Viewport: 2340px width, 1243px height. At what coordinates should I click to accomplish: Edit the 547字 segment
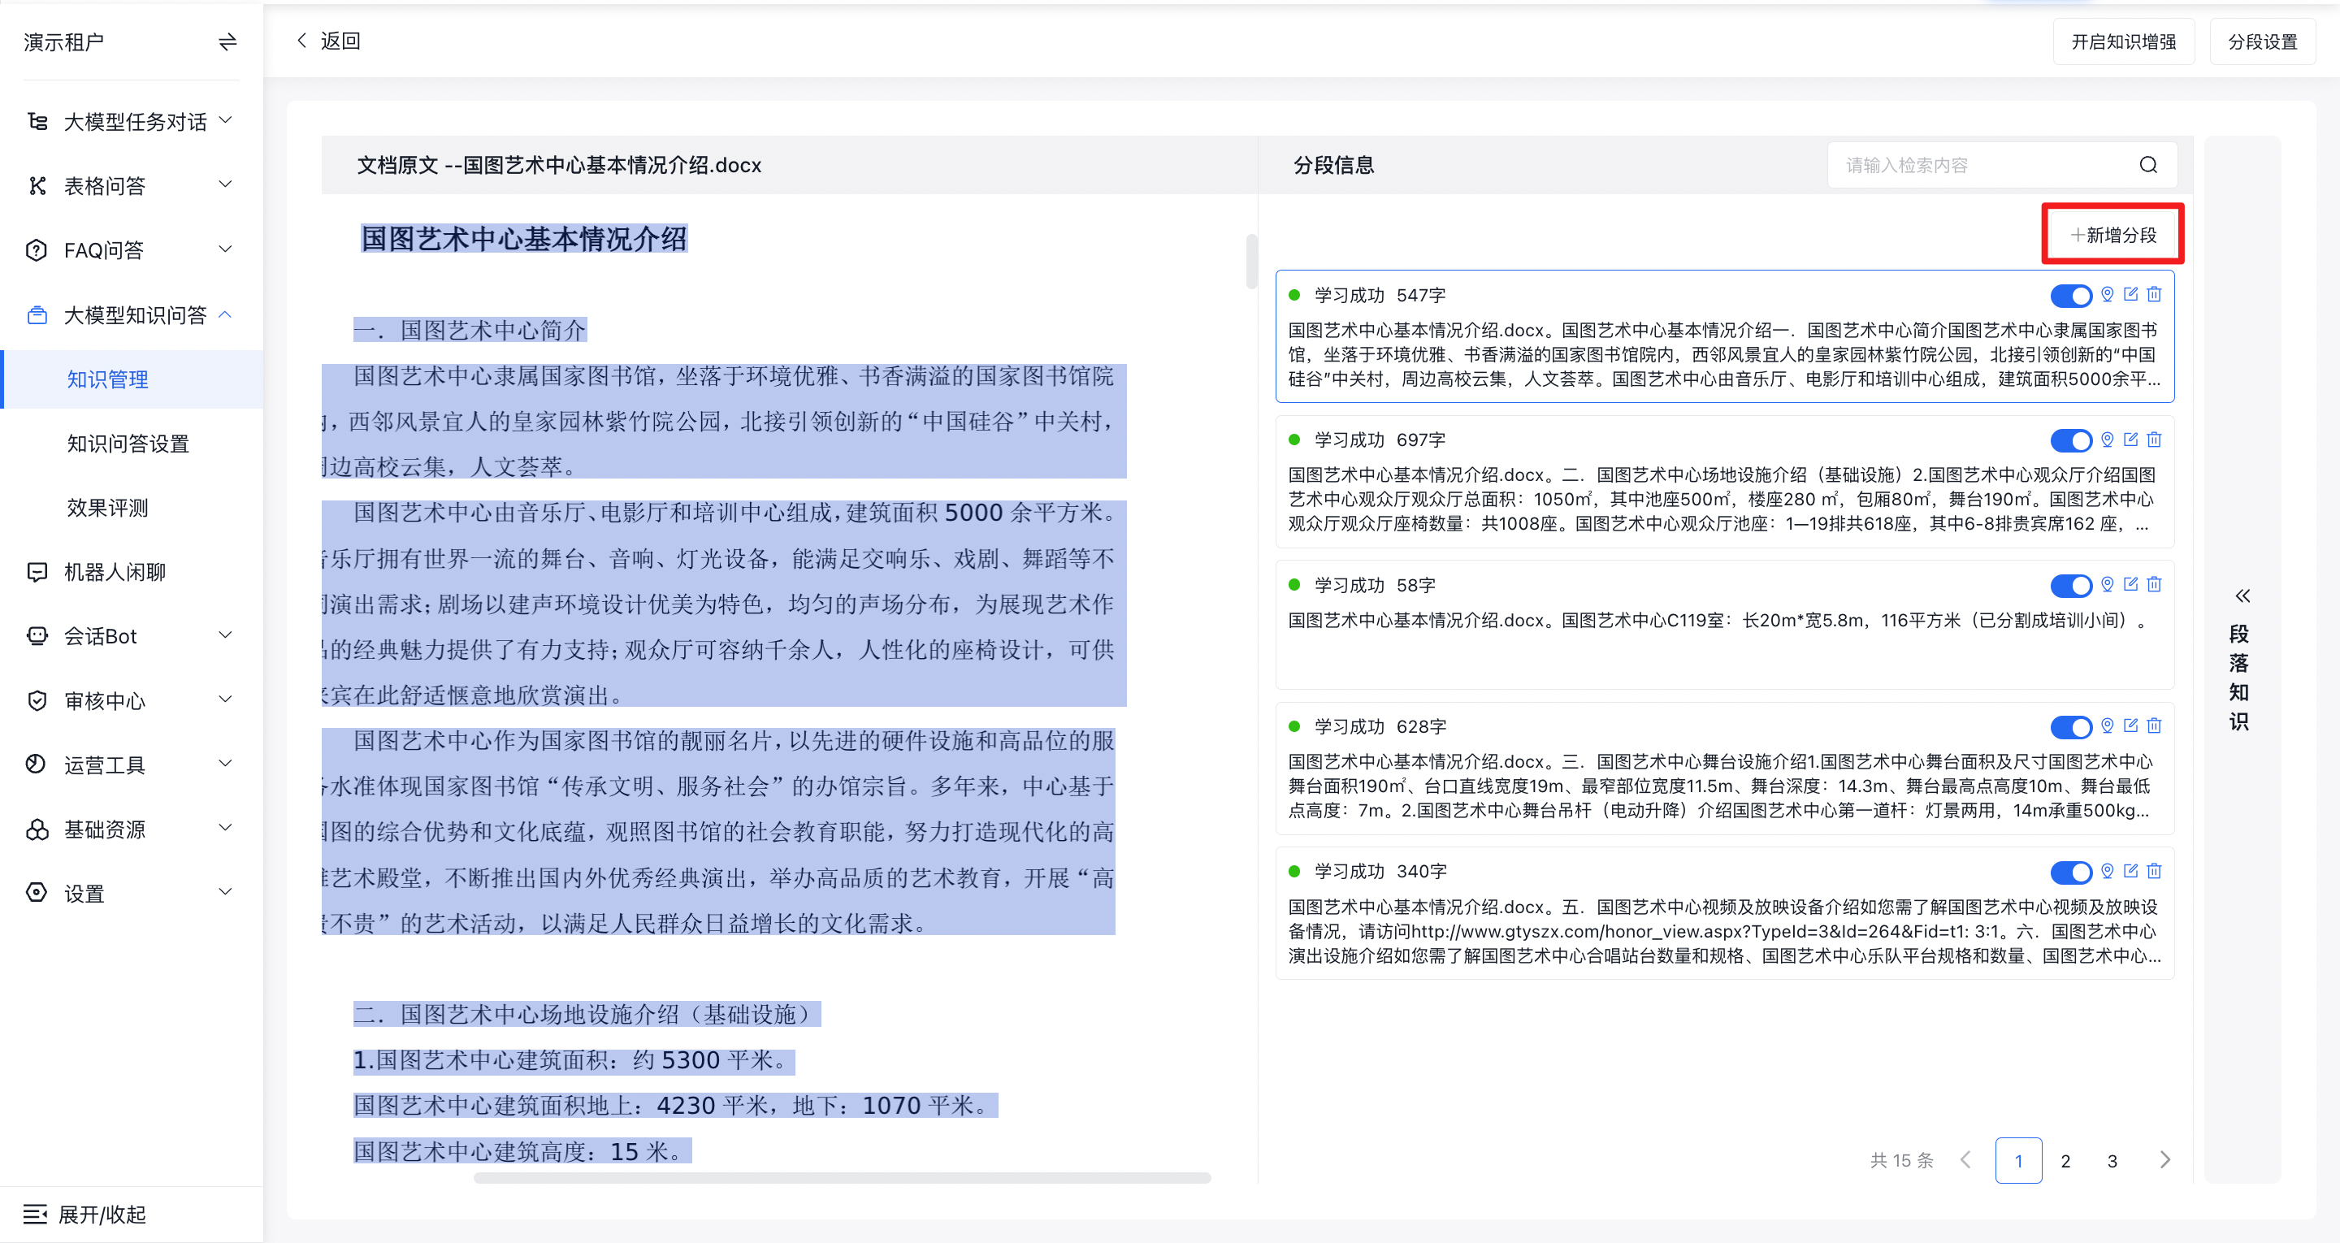tap(2130, 294)
